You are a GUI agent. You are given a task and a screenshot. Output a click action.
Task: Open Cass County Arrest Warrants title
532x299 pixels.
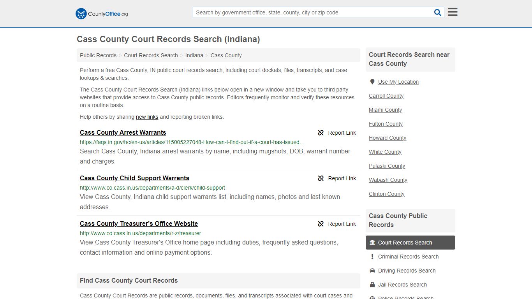(123, 132)
